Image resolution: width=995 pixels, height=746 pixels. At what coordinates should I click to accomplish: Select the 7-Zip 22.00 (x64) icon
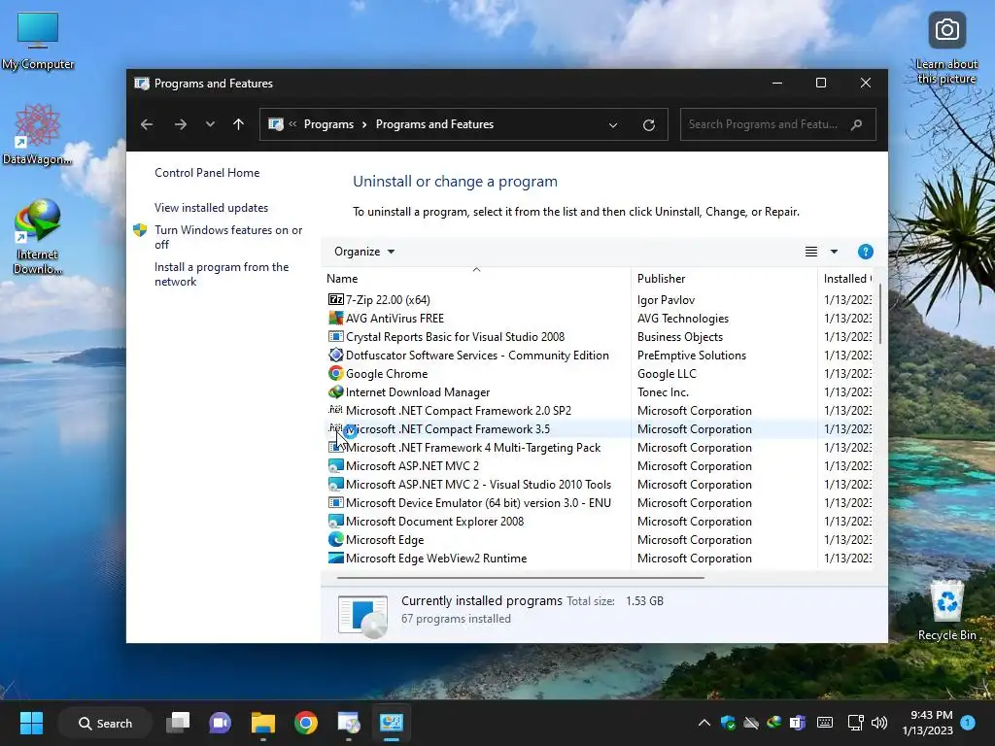tap(335, 299)
